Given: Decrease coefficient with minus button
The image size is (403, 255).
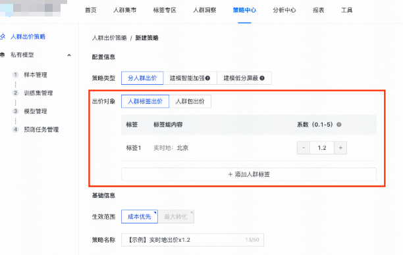Looking at the screenshot, I should (x=304, y=148).
